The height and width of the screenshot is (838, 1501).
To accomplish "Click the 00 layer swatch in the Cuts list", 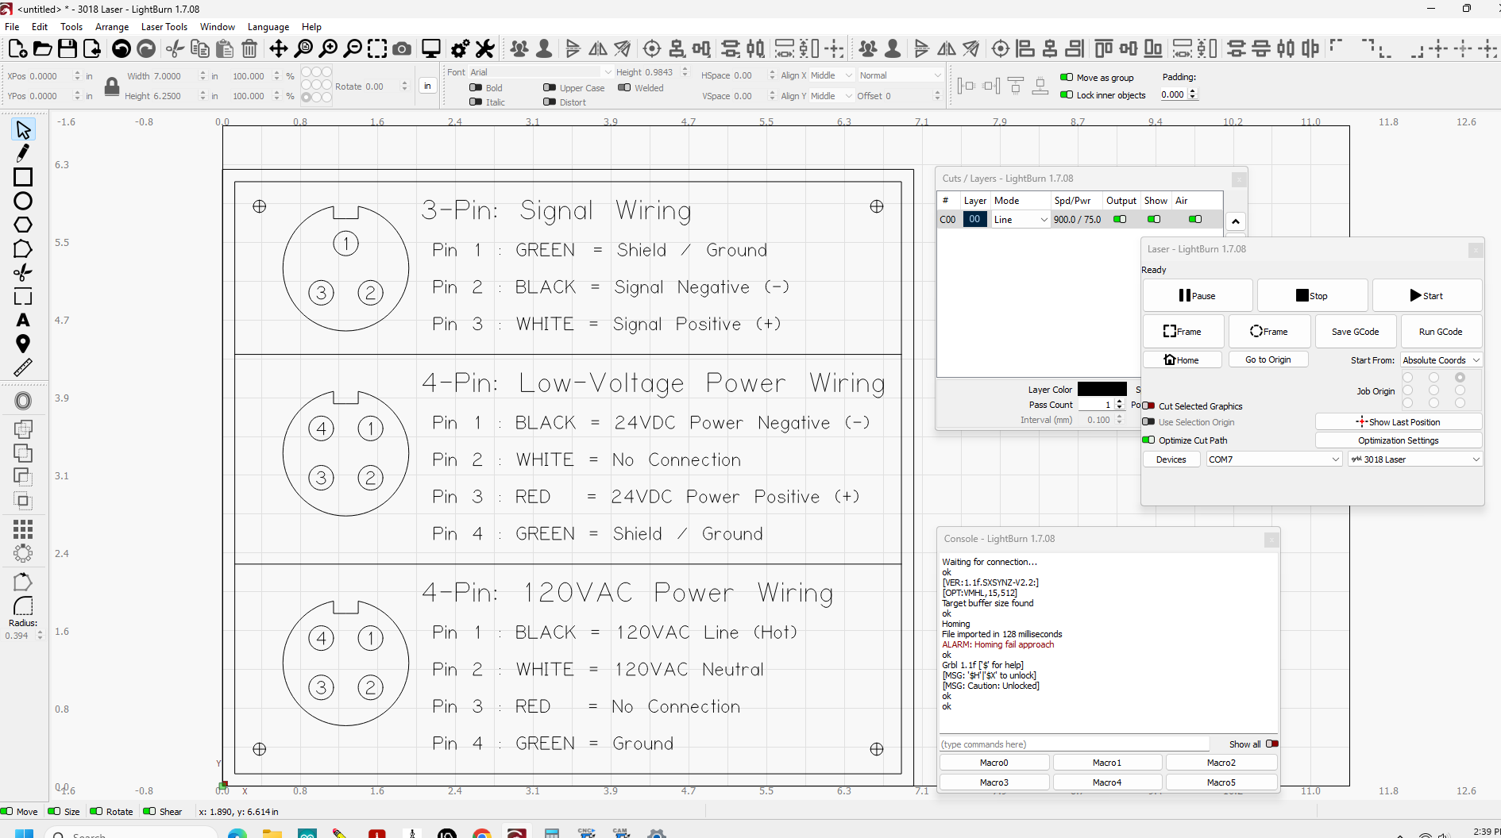I will (x=974, y=220).
